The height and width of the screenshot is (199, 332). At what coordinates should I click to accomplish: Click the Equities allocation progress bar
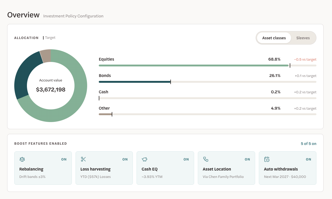point(208,65)
